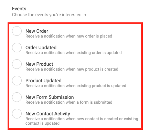Toggle the Order Updated event circle

click(x=17, y=48)
